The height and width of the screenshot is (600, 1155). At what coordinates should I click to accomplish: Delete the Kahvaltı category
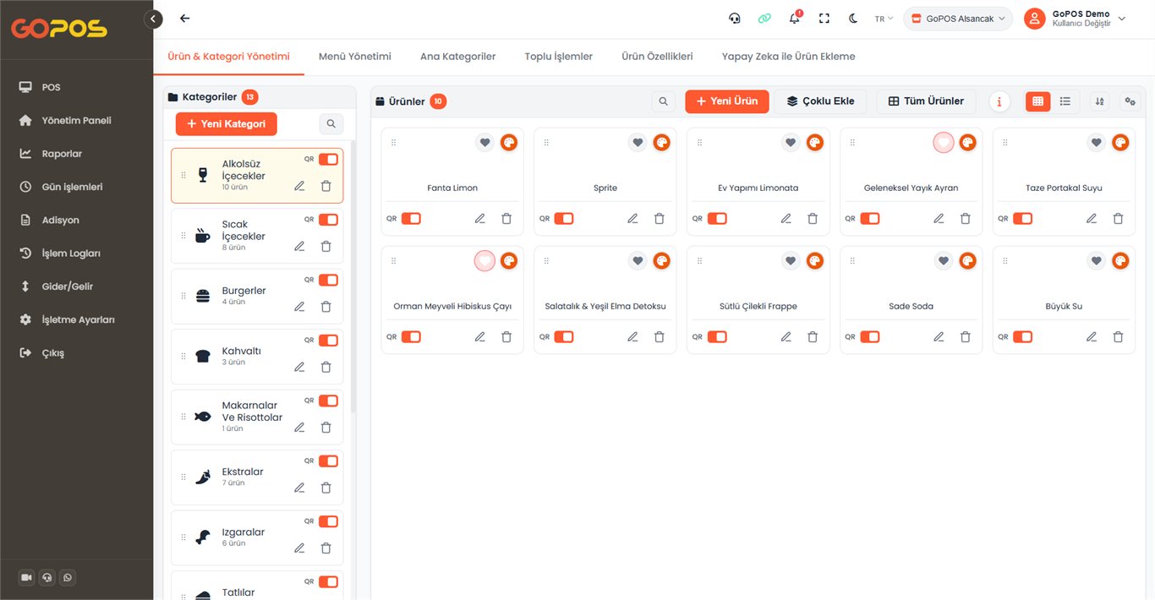pos(326,367)
